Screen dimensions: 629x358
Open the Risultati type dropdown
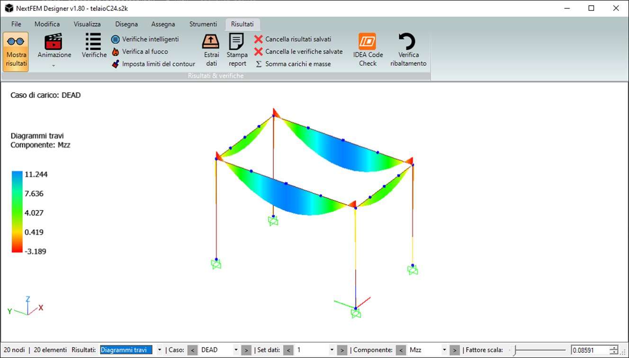pyautogui.click(x=159, y=350)
